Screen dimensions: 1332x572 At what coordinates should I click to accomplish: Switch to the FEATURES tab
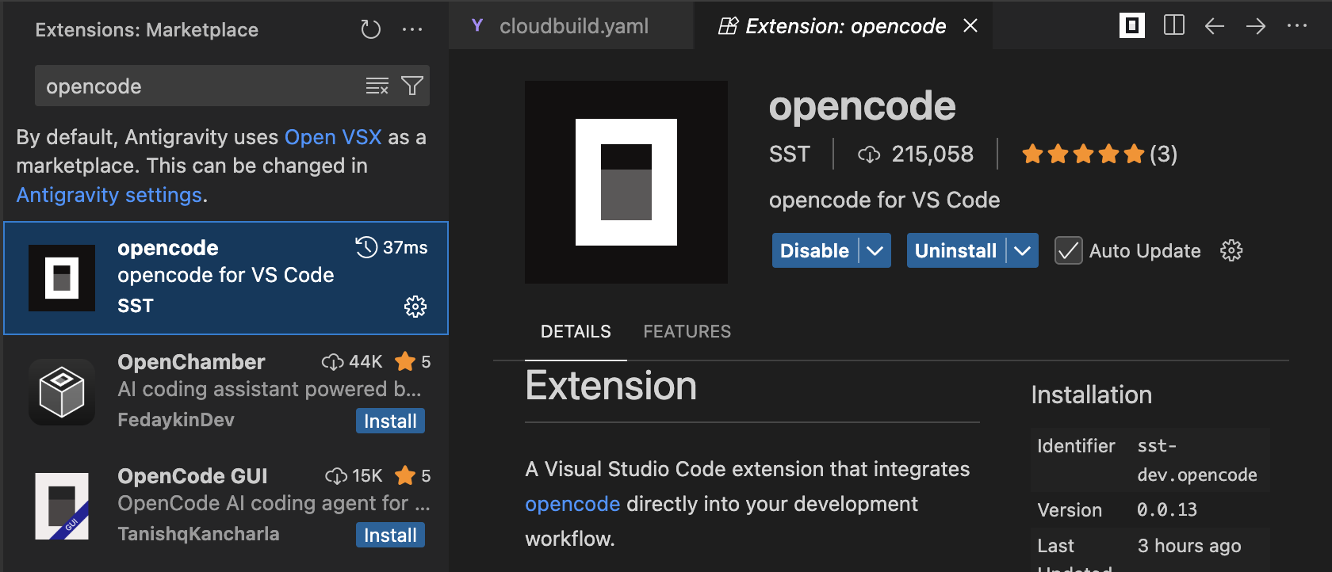click(687, 332)
